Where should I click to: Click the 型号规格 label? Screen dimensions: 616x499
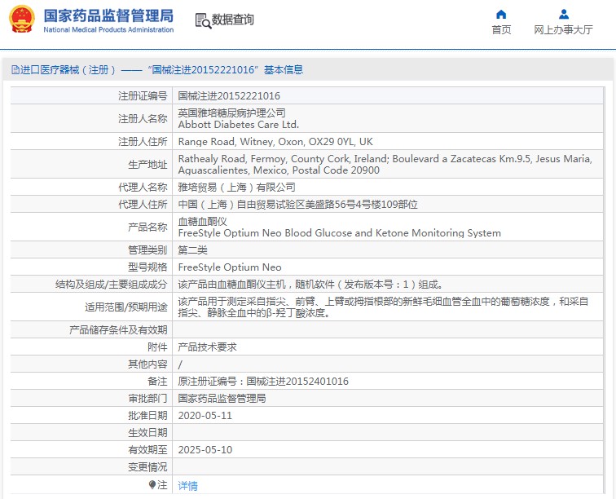pos(147,267)
